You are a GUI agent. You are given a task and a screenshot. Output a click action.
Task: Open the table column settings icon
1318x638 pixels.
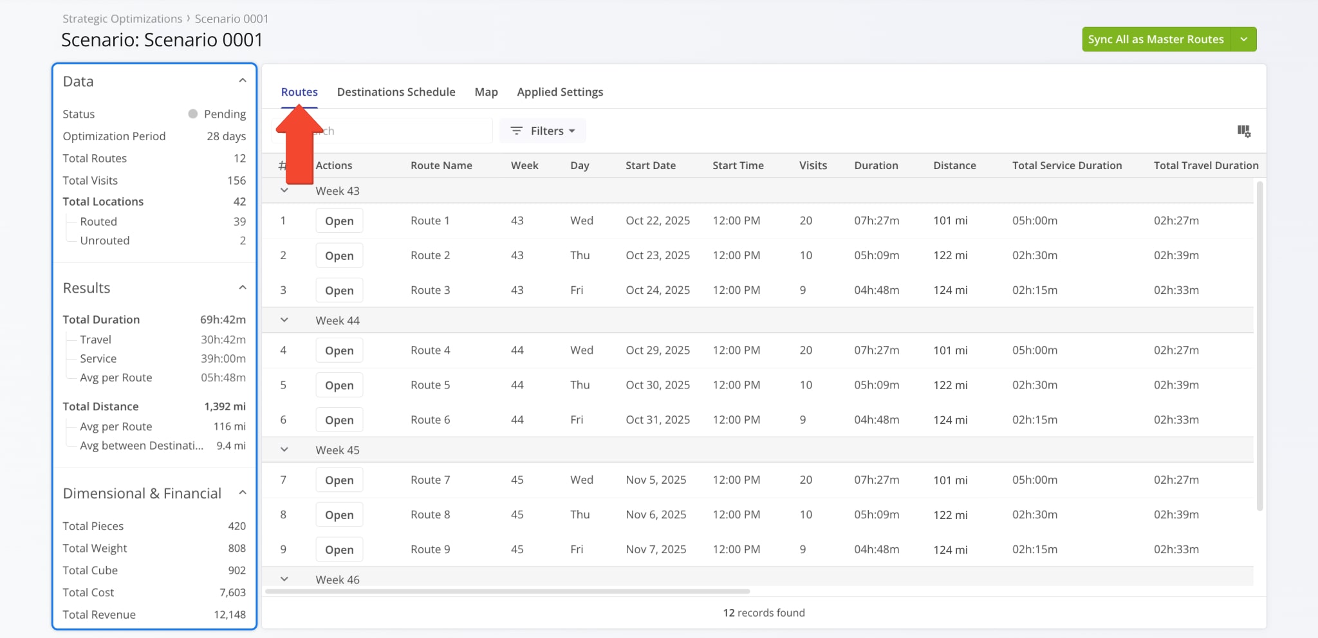[1243, 131]
